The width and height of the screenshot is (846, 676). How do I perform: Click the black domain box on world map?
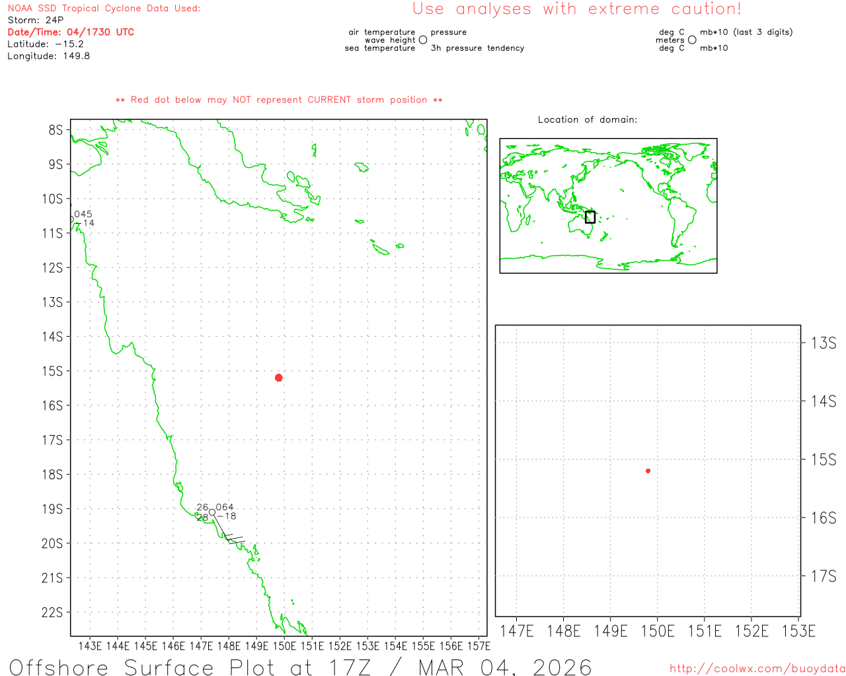pyautogui.click(x=590, y=217)
